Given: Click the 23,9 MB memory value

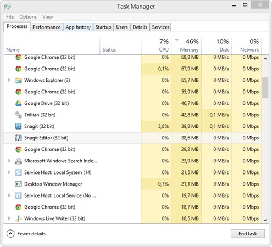Looking at the screenshot, I should 190,161.
